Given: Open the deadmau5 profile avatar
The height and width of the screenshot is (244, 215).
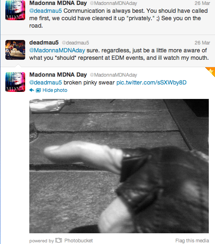Looking at the screenshot, I should [x=15, y=50].
